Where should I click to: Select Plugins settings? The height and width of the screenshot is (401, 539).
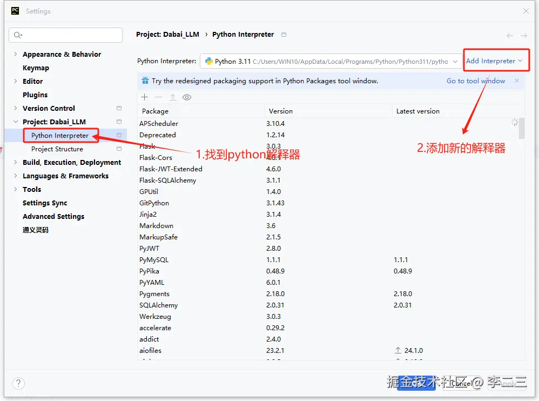pos(35,95)
